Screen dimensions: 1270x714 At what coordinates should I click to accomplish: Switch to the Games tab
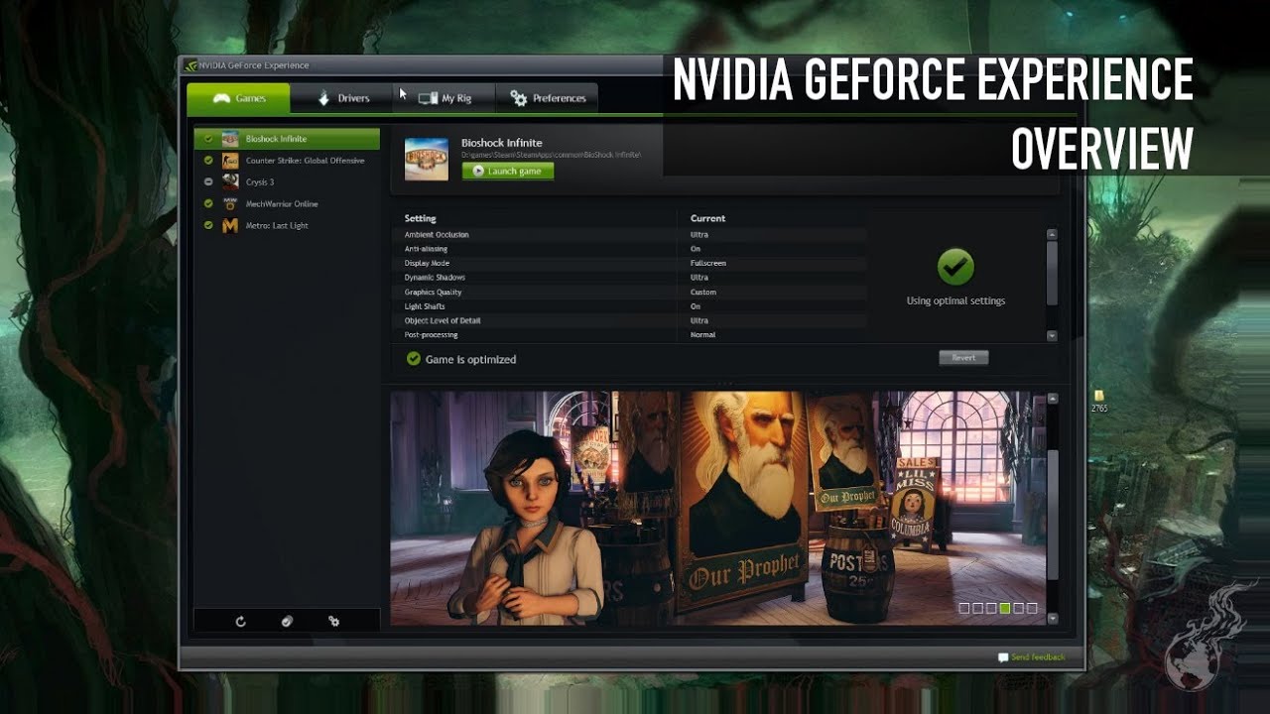(239, 98)
